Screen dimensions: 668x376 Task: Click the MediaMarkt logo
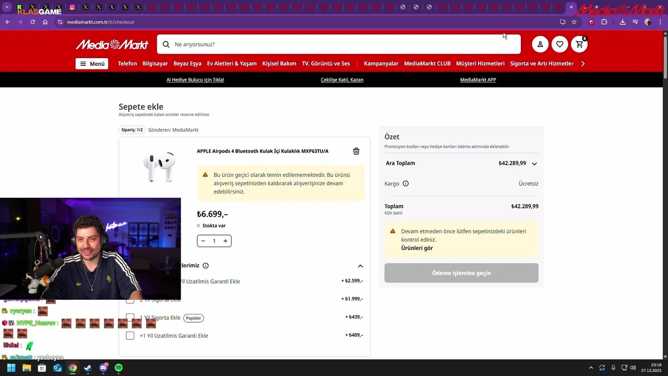tap(112, 44)
